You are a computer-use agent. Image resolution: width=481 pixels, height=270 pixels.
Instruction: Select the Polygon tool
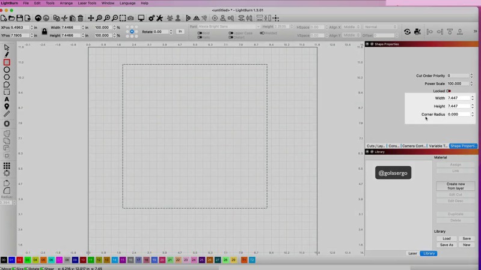(x=7, y=77)
